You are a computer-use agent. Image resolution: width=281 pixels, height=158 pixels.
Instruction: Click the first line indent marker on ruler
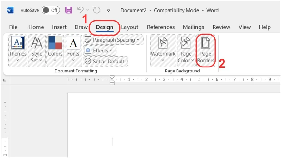(112, 77)
